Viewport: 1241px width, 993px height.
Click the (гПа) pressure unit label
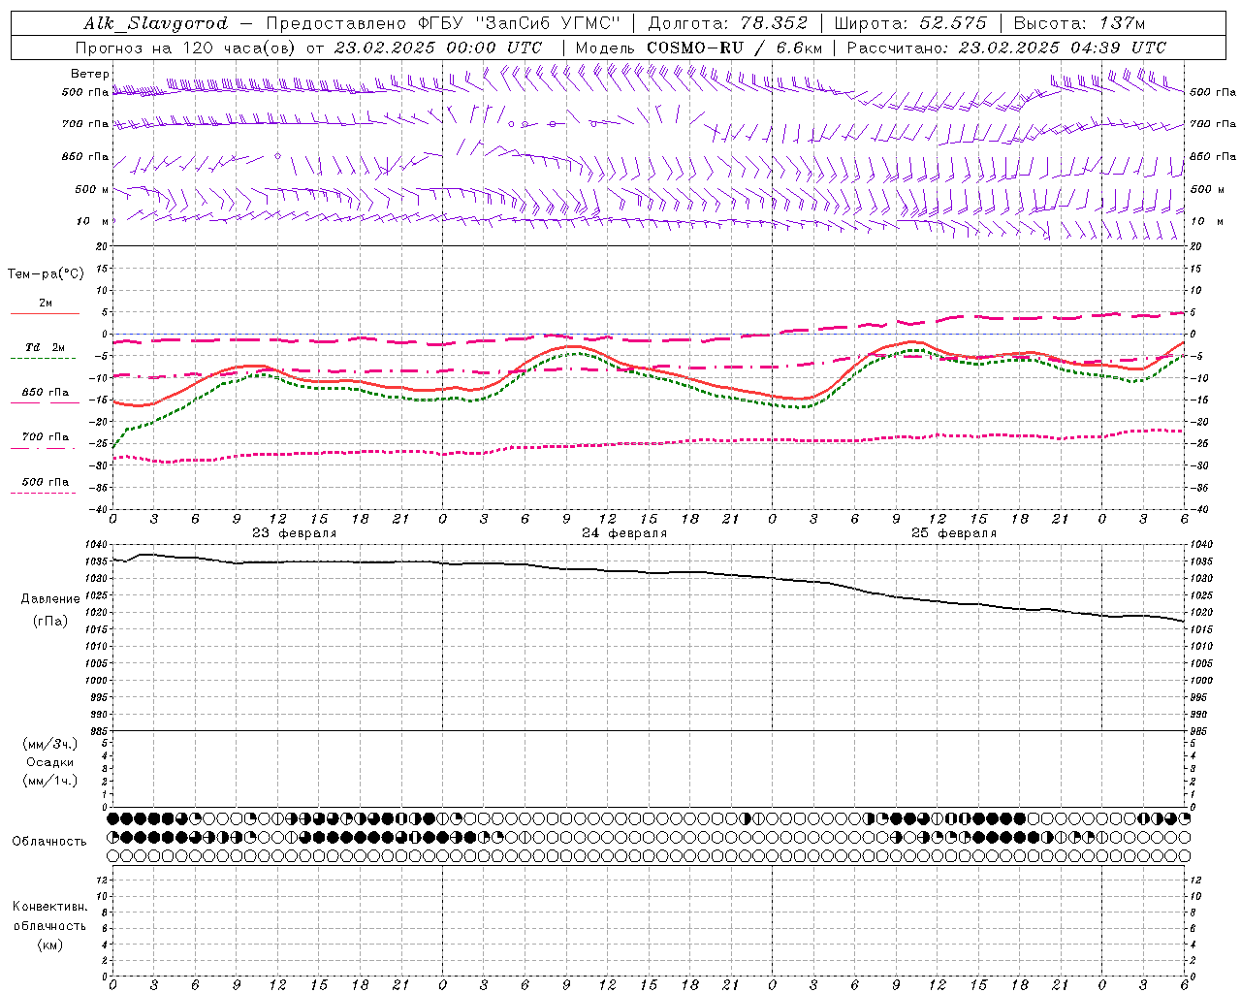[x=50, y=621]
